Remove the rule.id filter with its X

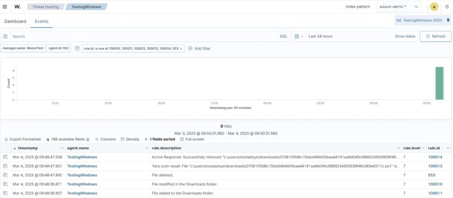click(181, 48)
